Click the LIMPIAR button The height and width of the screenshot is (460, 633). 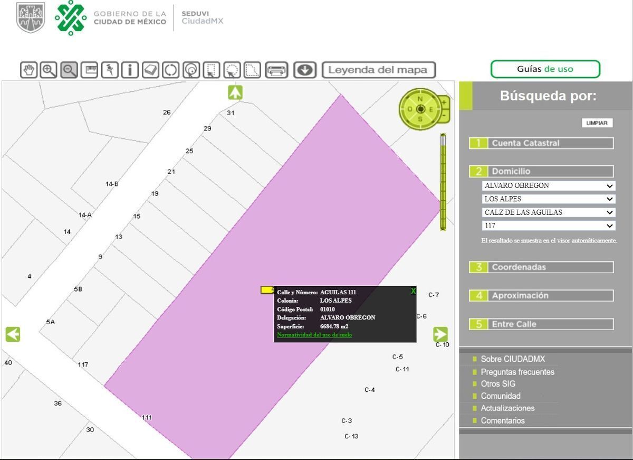coord(597,123)
